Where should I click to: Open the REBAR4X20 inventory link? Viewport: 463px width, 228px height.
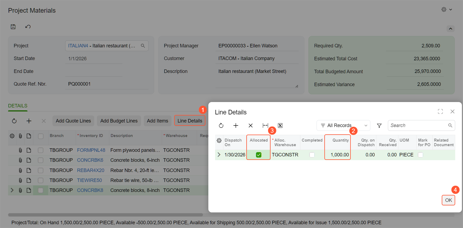tap(90, 170)
